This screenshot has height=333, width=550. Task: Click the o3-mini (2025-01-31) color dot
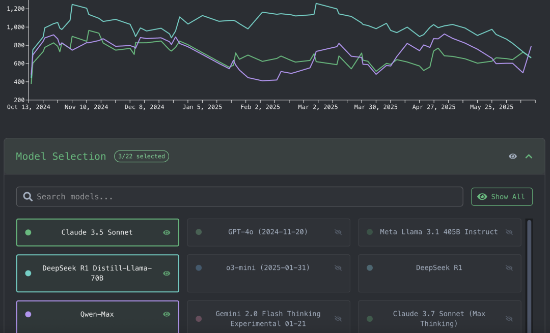point(199,268)
